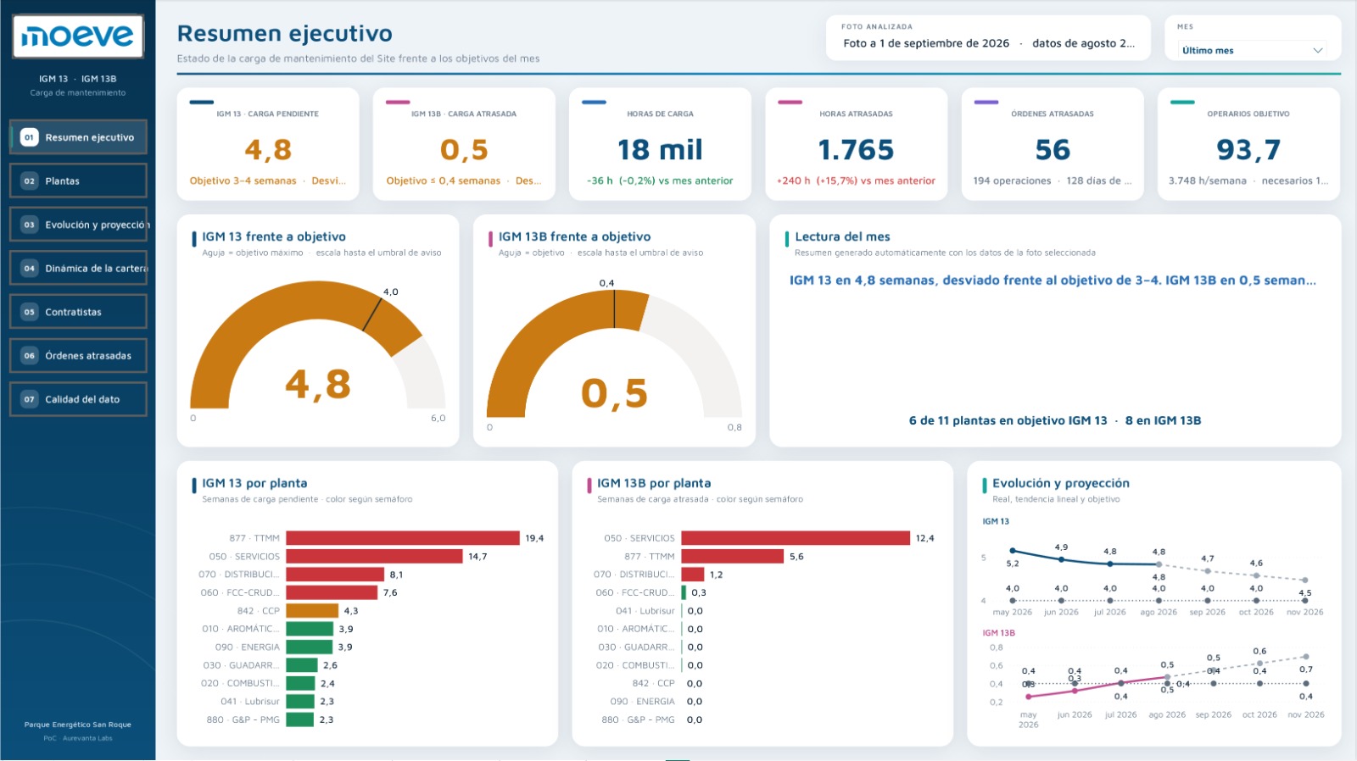This screenshot has width=1357, height=761.
Task: Click the 050 SERVICIOS bar showing 12,4
Action: 796,538
